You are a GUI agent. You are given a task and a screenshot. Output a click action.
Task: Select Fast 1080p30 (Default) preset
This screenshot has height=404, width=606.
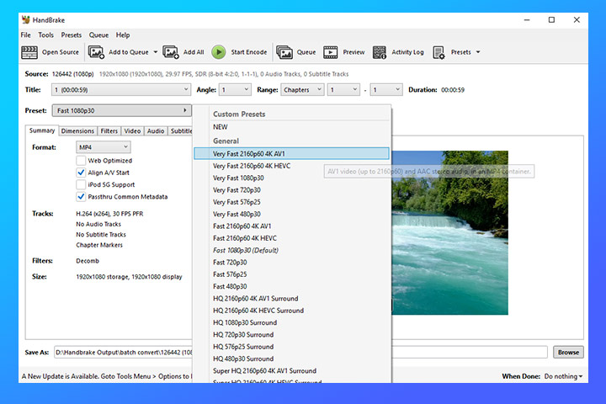pyautogui.click(x=292, y=250)
